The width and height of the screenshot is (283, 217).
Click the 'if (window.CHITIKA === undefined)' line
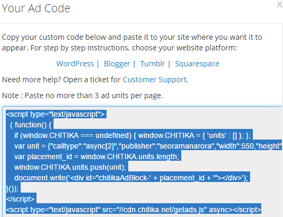(132, 135)
